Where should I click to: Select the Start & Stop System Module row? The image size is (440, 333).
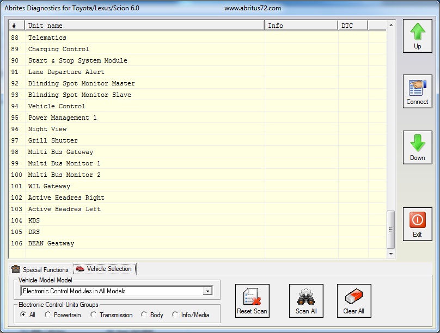click(x=198, y=60)
